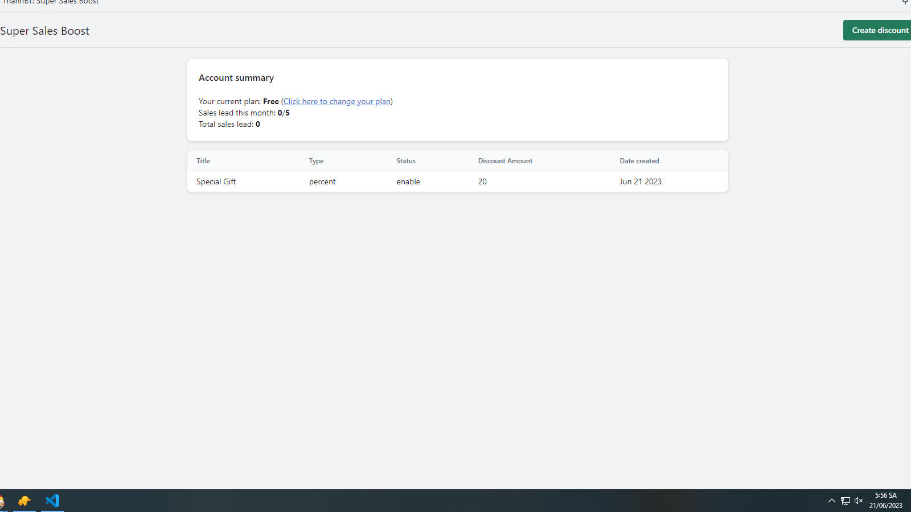Viewport: 911px width, 512px height.
Task: Click the 'percent' type cell
Action: point(322,181)
